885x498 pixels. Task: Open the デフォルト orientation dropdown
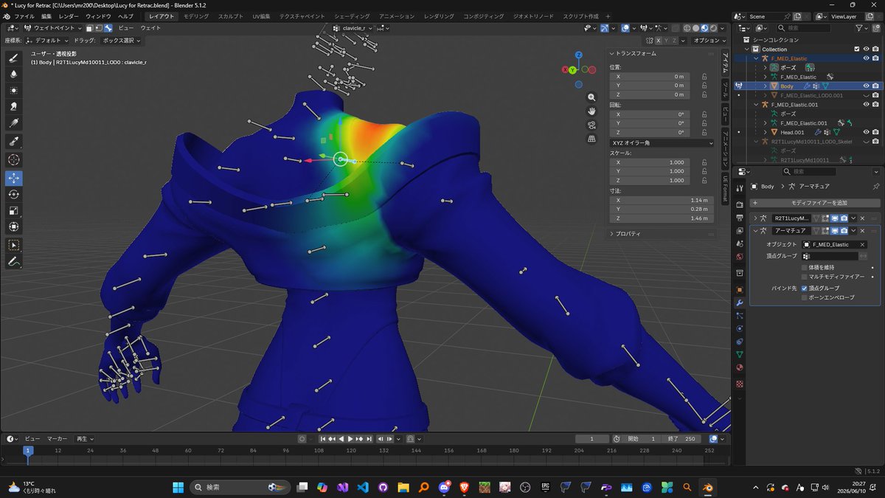coord(47,41)
